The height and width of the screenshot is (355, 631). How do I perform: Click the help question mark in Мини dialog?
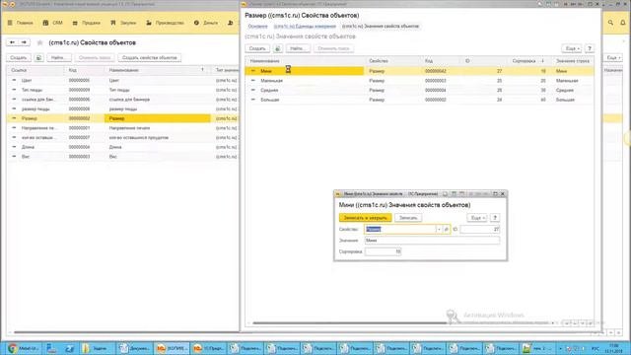[x=495, y=218]
